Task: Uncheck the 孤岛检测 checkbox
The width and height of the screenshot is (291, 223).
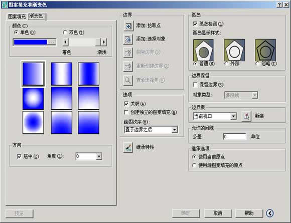Action: point(195,24)
